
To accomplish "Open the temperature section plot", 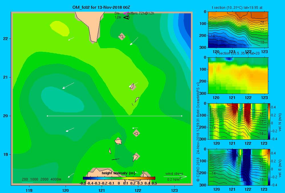I will point(238,30).
